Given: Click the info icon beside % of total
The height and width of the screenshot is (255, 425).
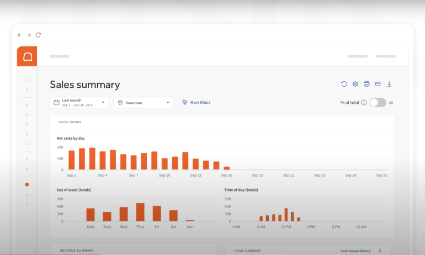Looking at the screenshot, I should 364,103.
